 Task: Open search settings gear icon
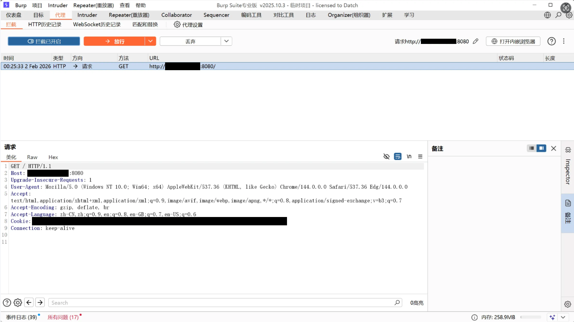pos(18,303)
